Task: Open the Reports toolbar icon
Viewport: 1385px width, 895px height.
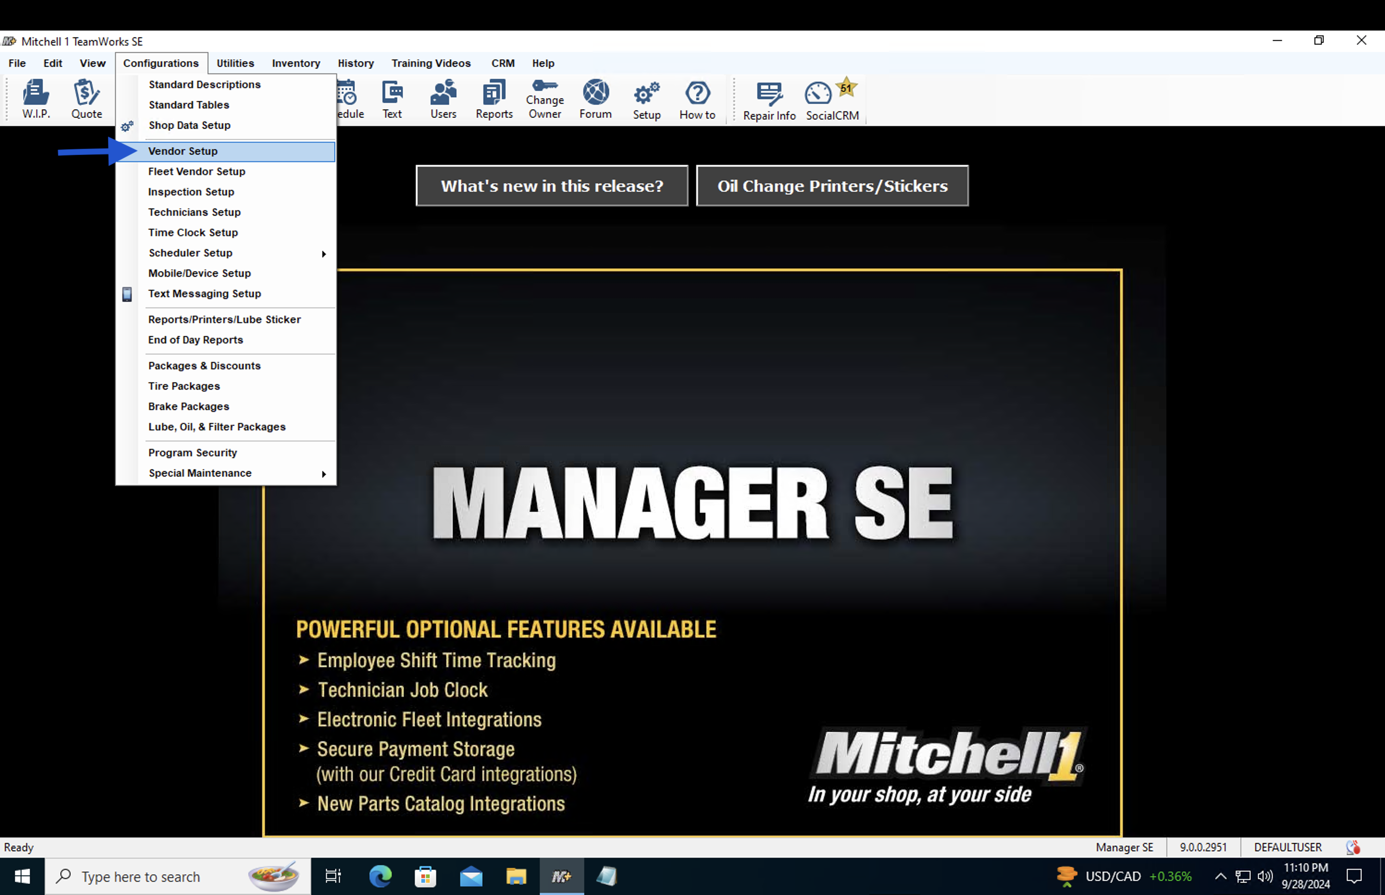Action: click(494, 99)
